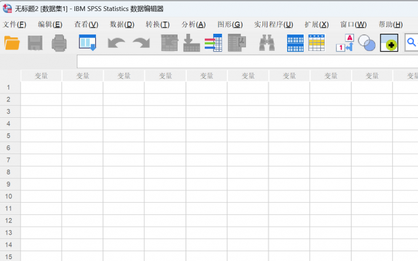Open the 帮助(H) menu

point(390,25)
